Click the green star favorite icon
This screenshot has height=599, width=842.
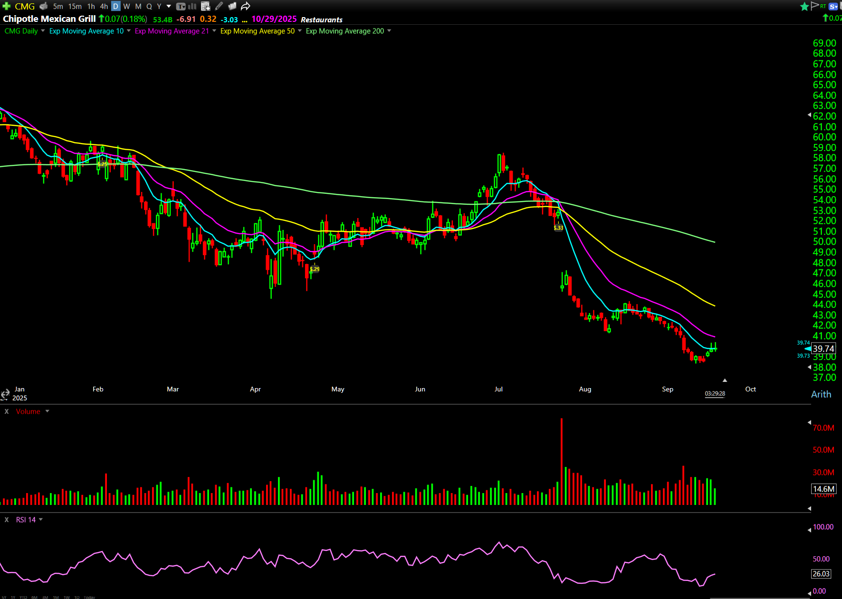[804, 6]
